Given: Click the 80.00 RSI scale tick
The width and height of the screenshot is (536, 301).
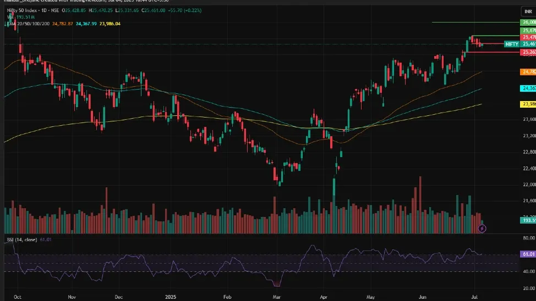Looking at the screenshot, I should click(529, 238).
